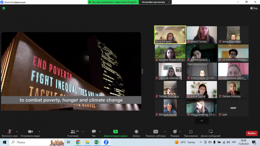Show hidden tray icons arrow

[x=201, y=142]
